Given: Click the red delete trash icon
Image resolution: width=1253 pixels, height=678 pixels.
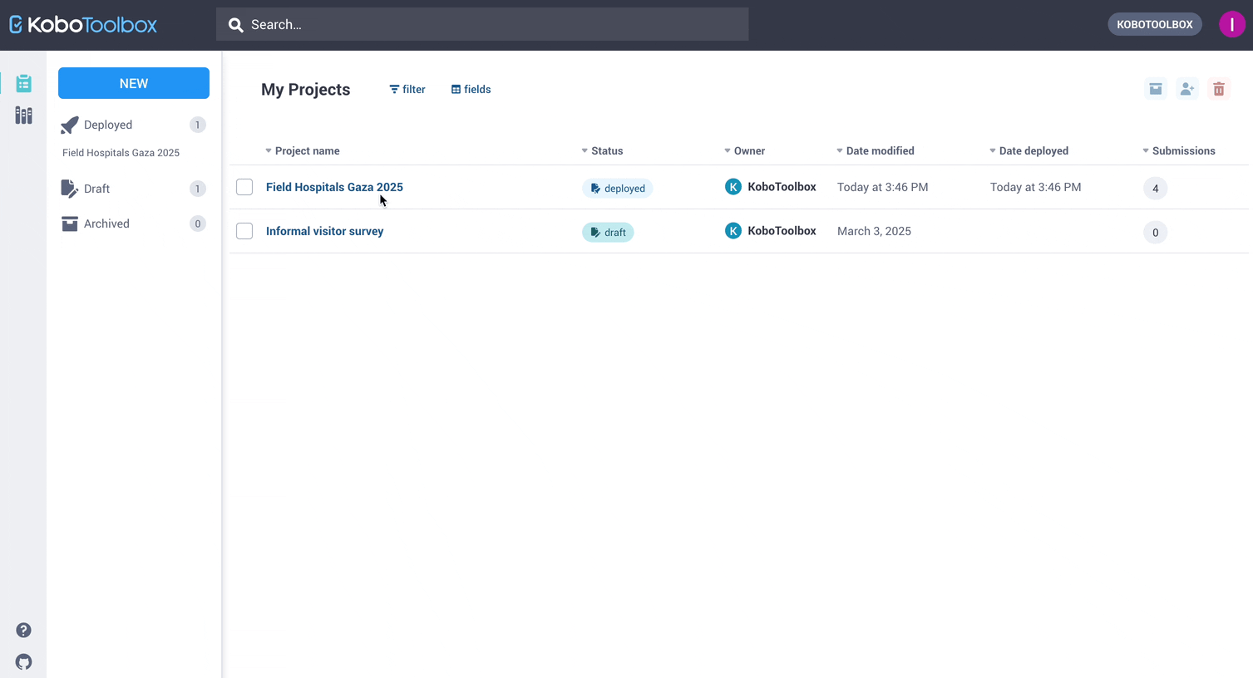Looking at the screenshot, I should pos(1219,89).
